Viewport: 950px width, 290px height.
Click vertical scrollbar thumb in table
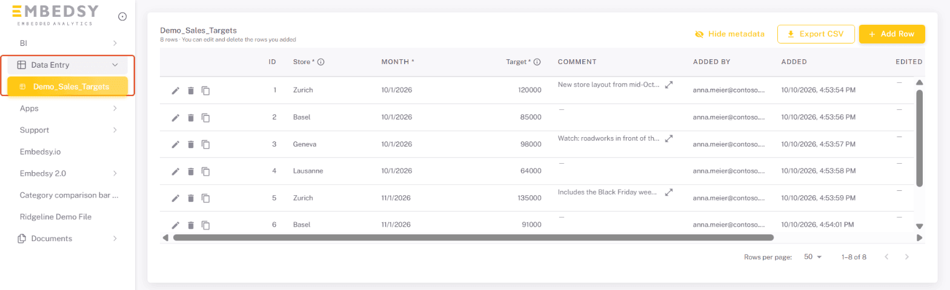(919, 138)
